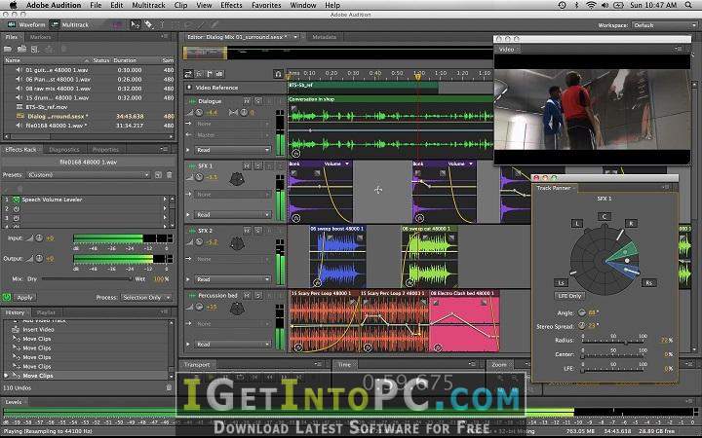Image resolution: width=702 pixels, height=438 pixels.
Task: Open the Percussion bed surround panner thumbnail
Action: coord(237,309)
